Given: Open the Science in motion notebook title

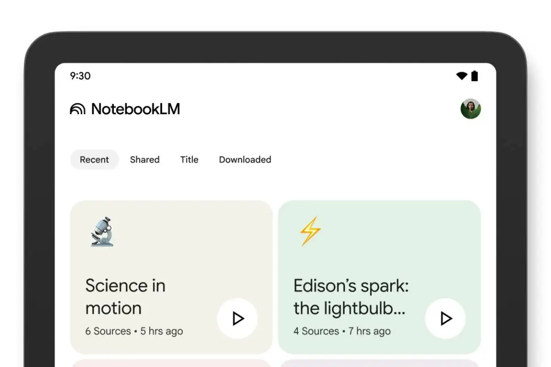Looking at the screenshot, I should [125, 297].
